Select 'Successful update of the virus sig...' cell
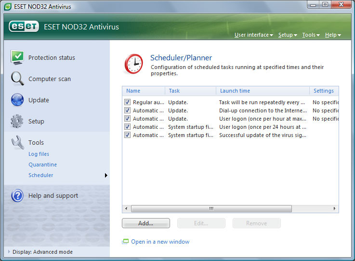 (x=263, y=135)
